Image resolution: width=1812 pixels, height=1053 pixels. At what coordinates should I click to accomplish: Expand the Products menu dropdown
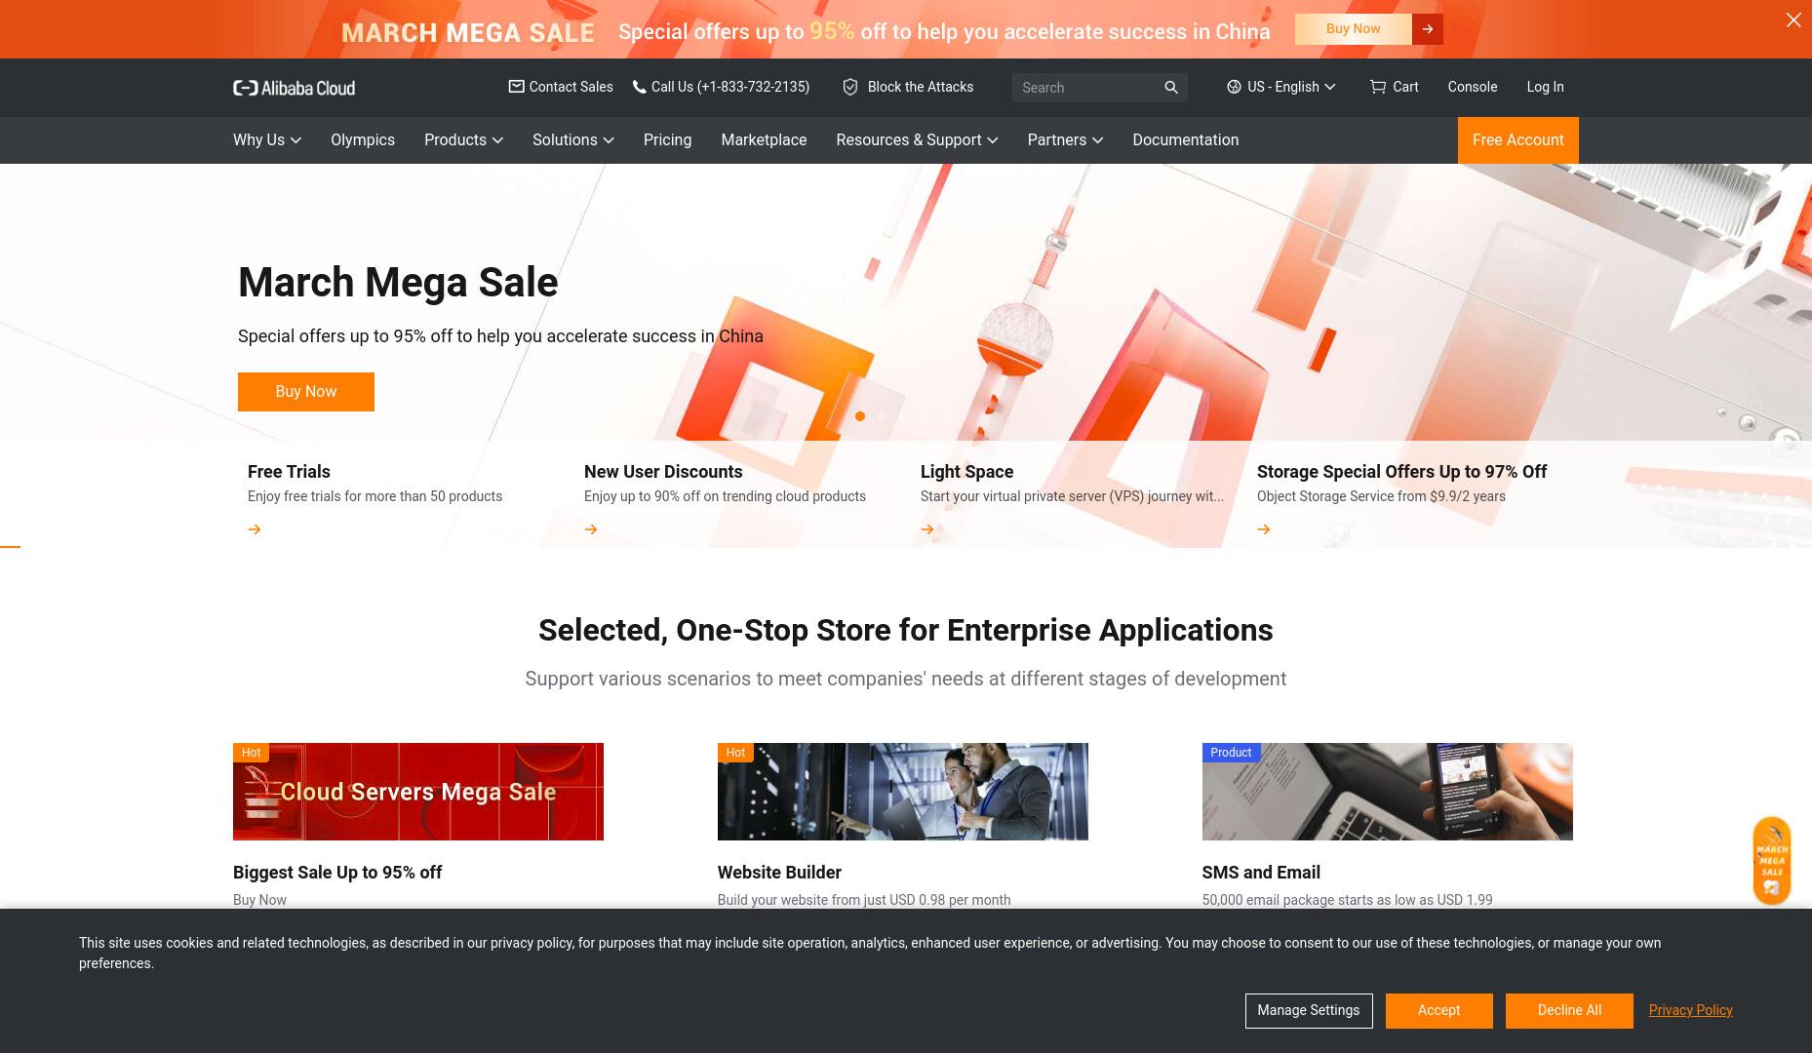click(x=463, y=140)
